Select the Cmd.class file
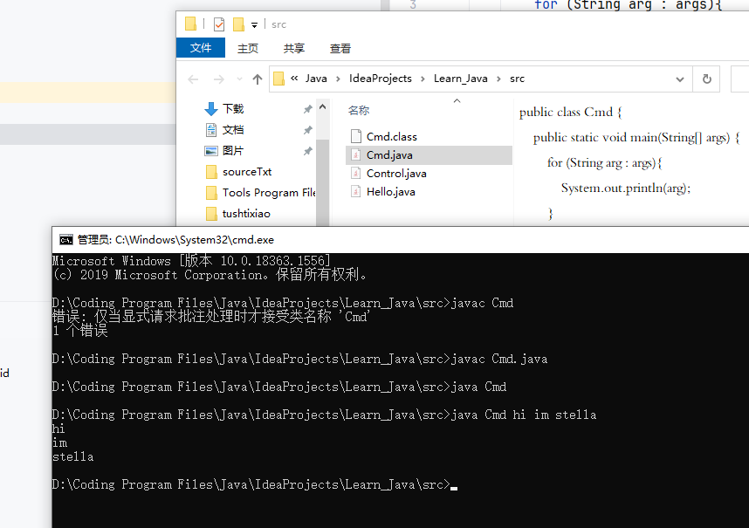The width and height of the screenshot is (749, 528). 392,137
